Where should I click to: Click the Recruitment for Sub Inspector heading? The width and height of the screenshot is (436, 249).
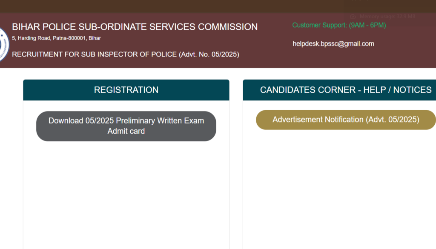pos(125,54)
